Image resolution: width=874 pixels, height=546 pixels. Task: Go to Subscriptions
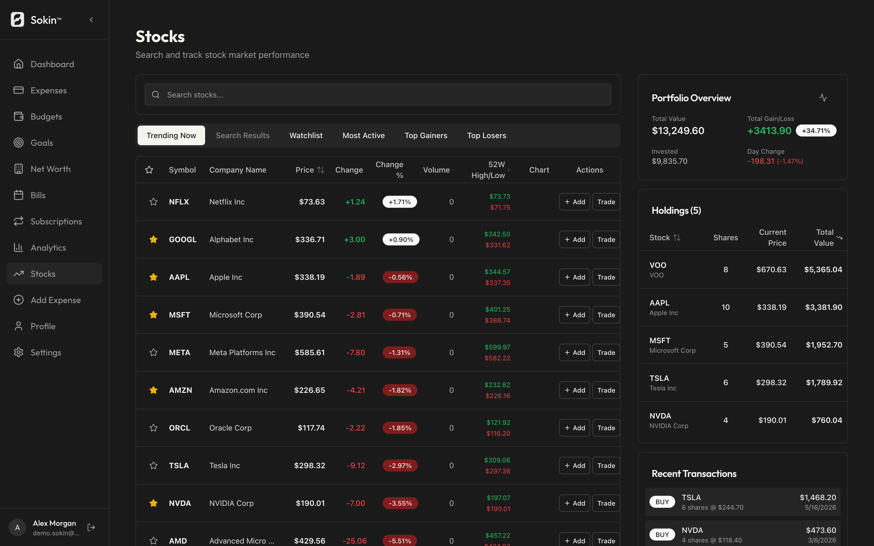(x=54, y=221)
